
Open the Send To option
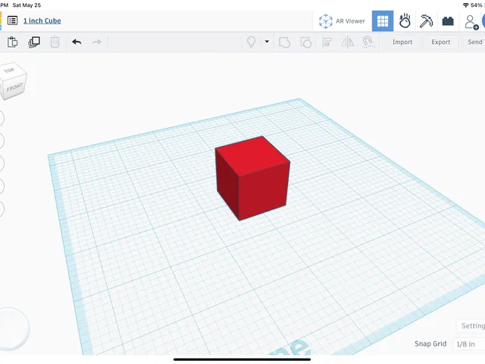474,42
